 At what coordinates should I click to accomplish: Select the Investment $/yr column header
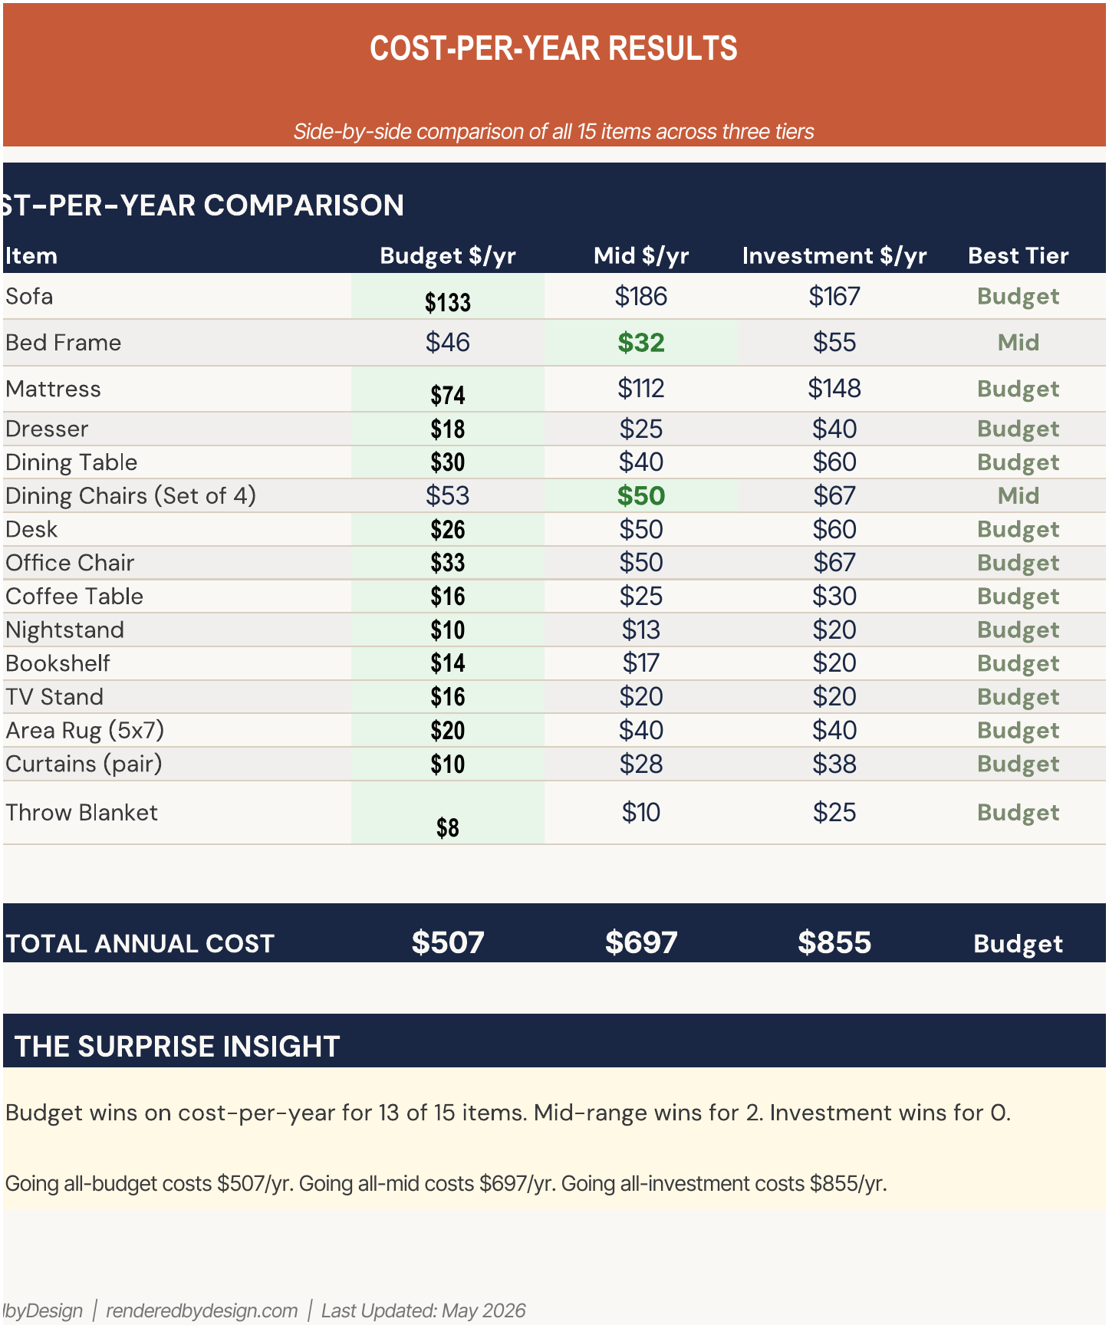coord(834,255)
